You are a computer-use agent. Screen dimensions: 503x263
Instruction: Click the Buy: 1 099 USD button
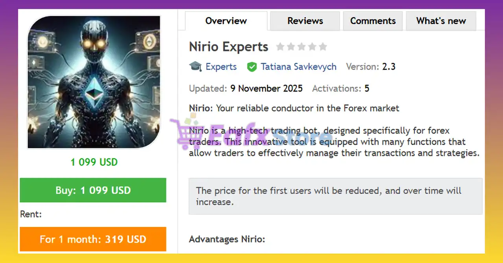click(93, 190)
